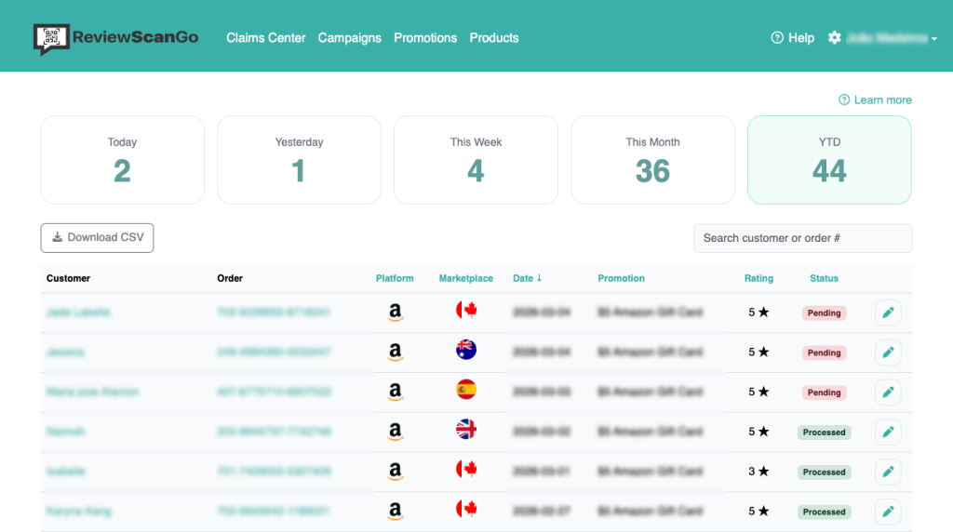Click the Help question mark icon
The height and width of the screenshot is (532, 953).
(777, 38)
